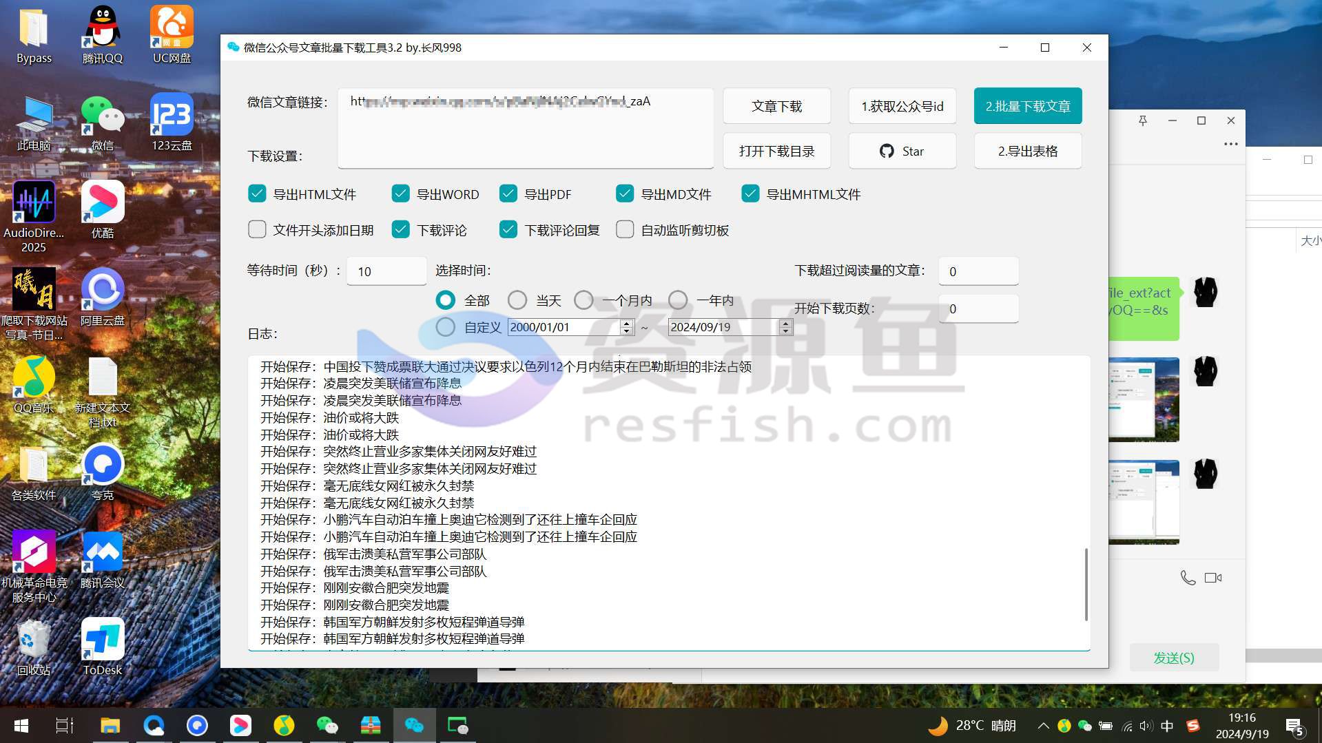Click start date 2000/01/01 spinner arrows
The width and height of the screenshot is (1322, 743).
(626, 328)
